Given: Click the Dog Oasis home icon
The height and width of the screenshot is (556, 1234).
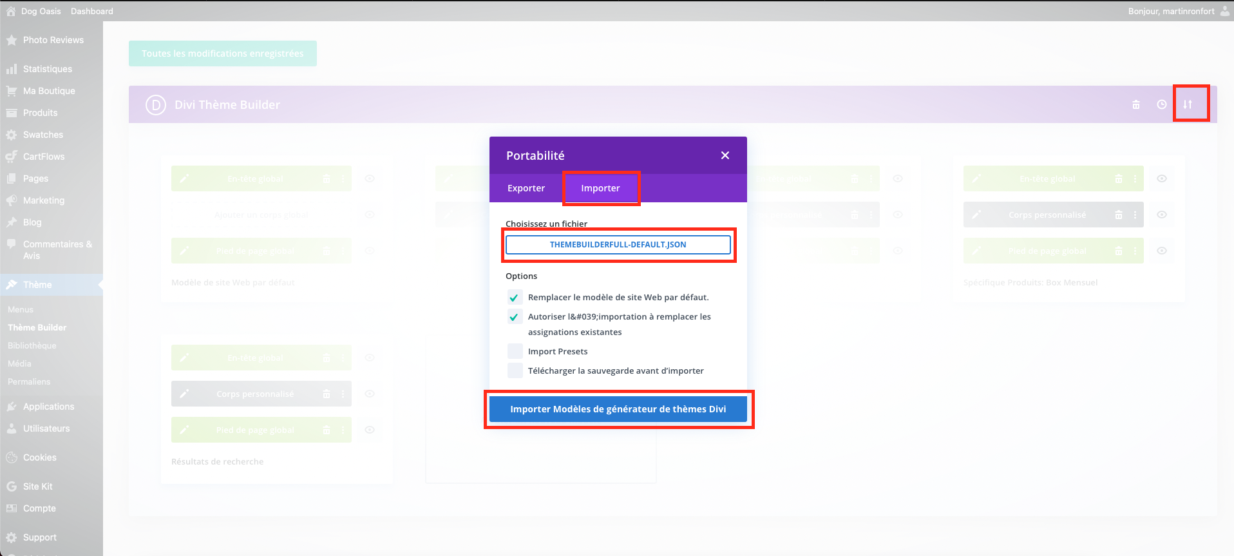Looking at the screenshot, I should click(x=11, y=11).
